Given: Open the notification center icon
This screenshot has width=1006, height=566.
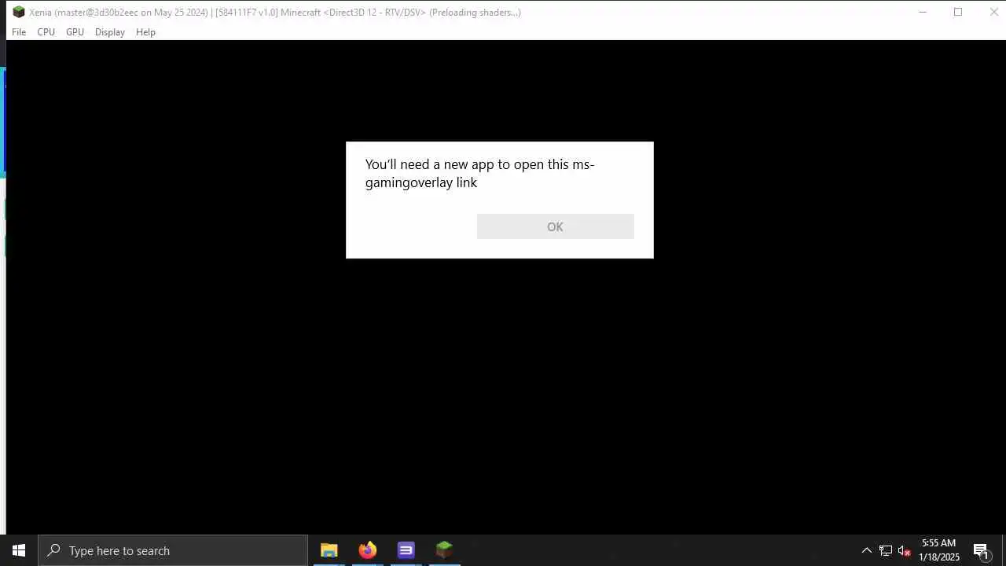Looking at the screenshot, I should click(981, 550).
